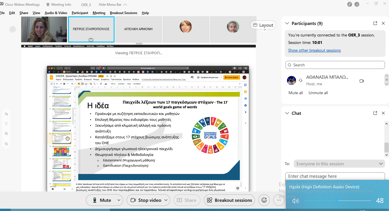Screen dimensions: 389x211
Task: Click the annotate pencil icon on left toolbar
Action: (6, 114)
